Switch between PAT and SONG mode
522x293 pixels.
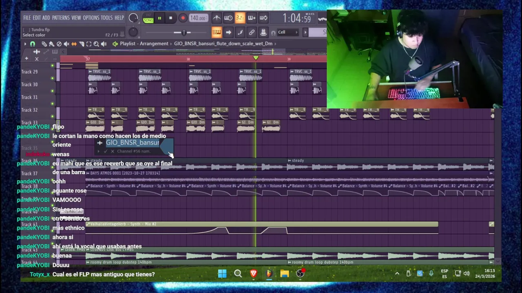[x=148, y=18]
